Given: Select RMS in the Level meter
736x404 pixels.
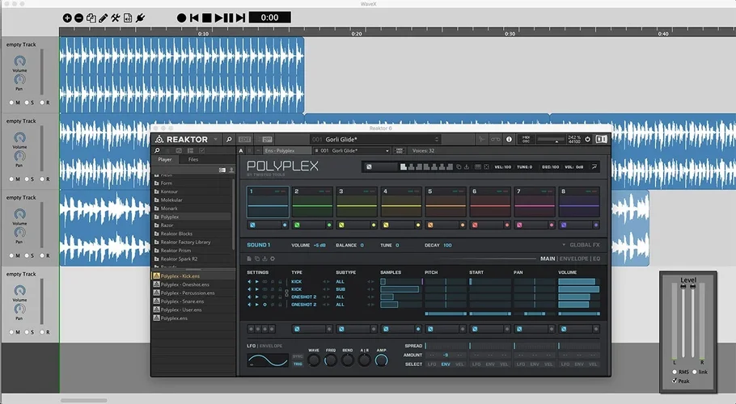Looking at the screenshot, I should coord(675,372).
